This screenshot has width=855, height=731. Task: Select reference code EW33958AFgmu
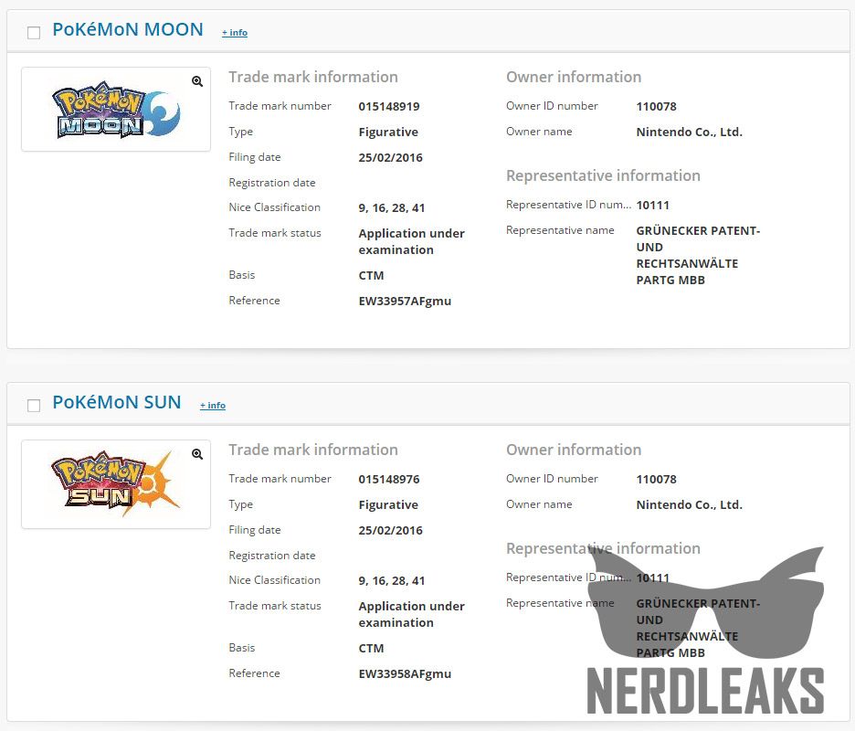click(x=405, y=673)
